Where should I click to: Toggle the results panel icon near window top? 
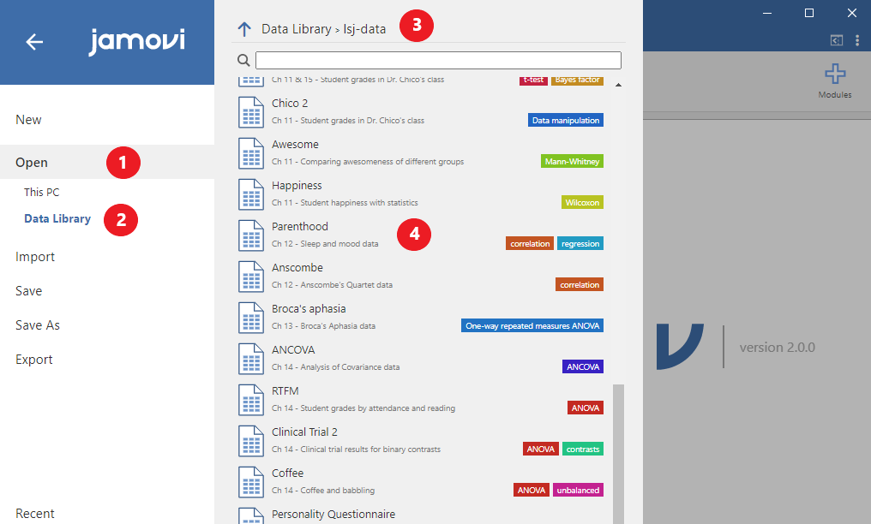click(837, 40)
